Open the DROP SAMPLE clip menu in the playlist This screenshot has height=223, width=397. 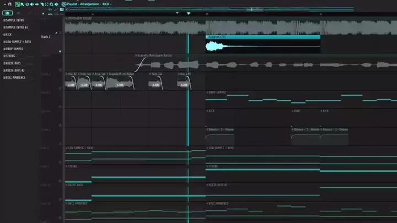click(207, 93)
